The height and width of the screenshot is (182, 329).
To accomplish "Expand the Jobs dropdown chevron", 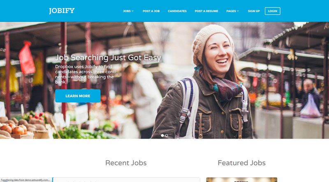I will click(132, 11).
